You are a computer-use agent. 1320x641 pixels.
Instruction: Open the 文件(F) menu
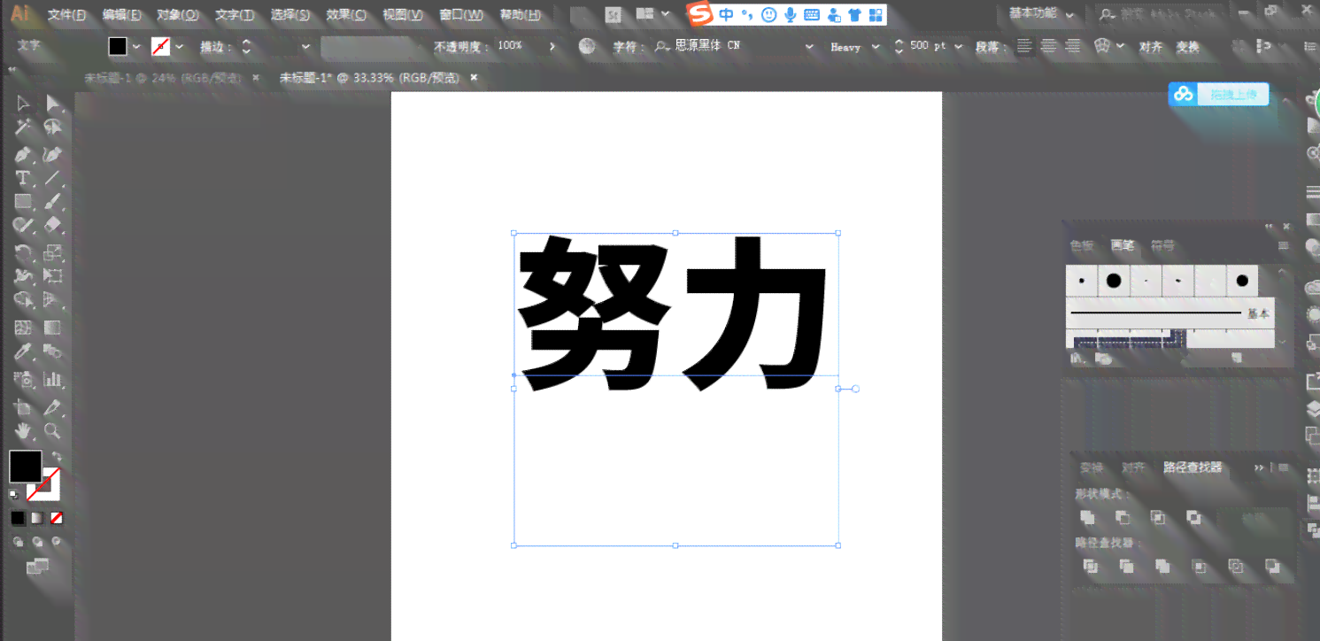click(67, 15)
